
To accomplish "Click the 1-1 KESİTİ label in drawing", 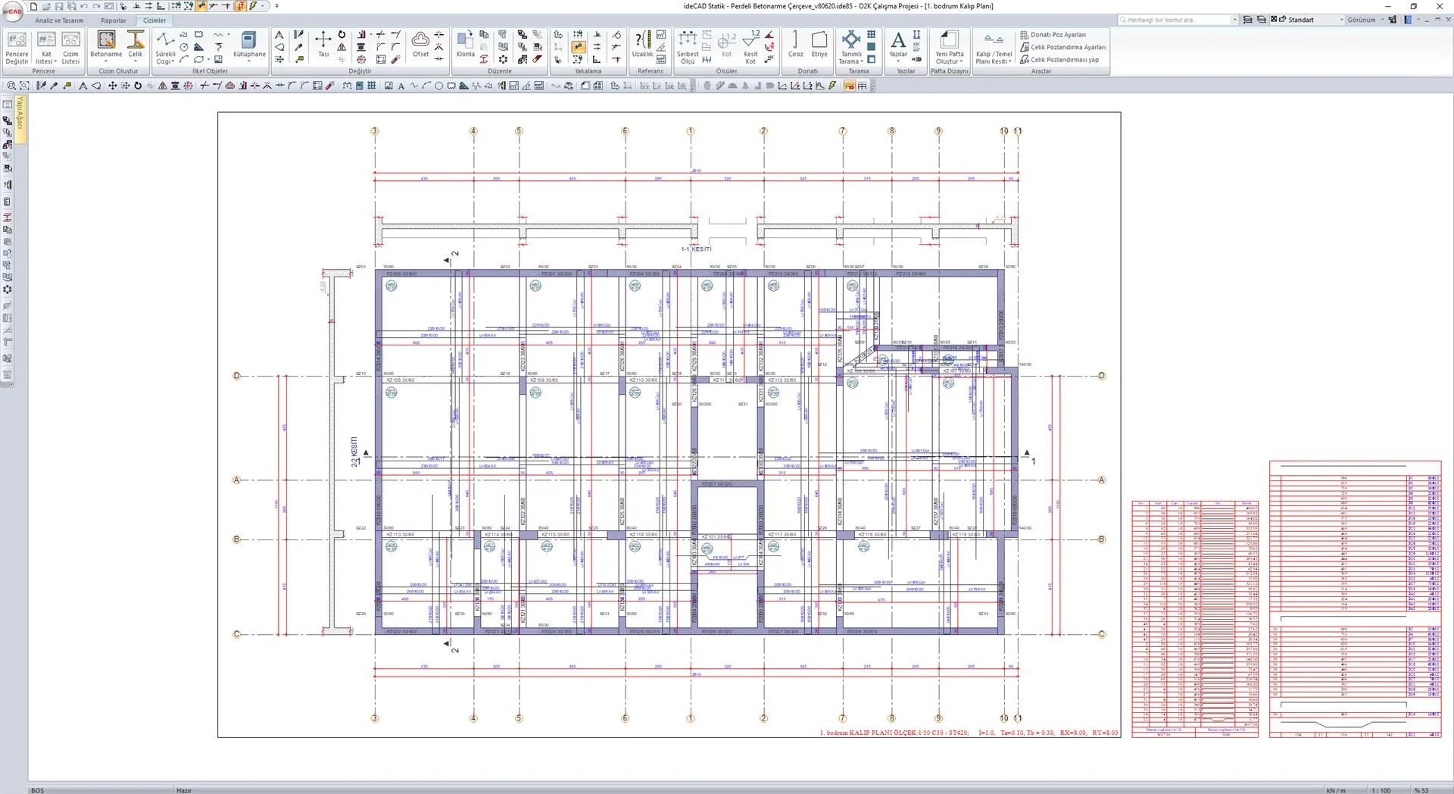I will click(x=696, y=249).
